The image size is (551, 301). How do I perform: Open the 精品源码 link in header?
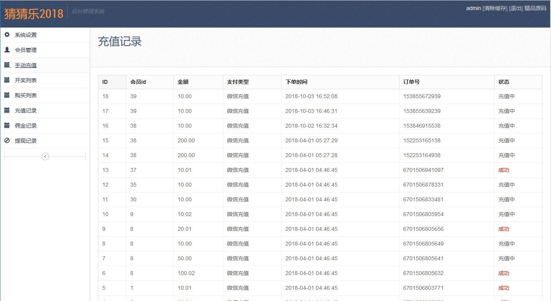535,8
